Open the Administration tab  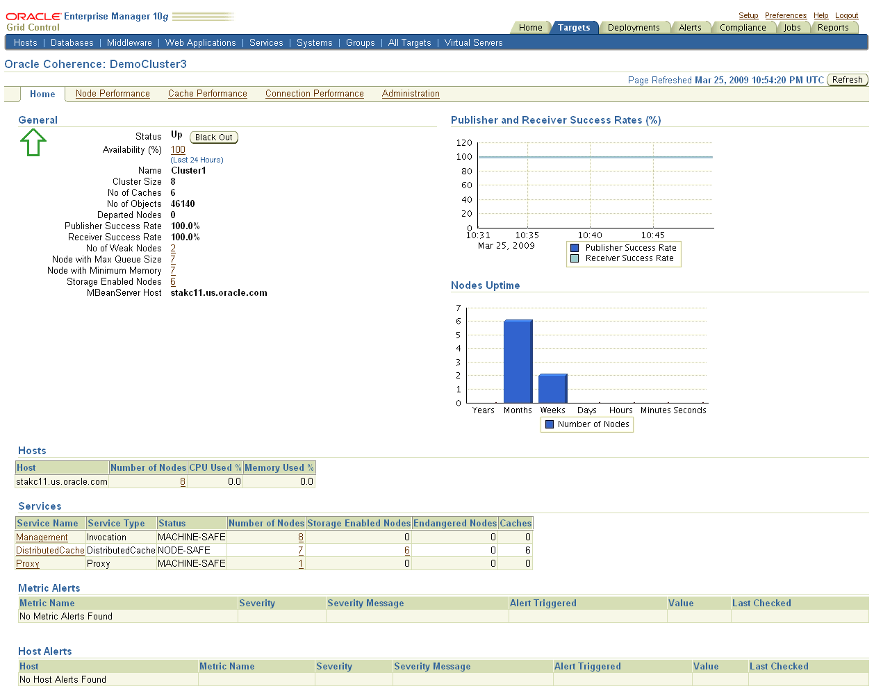click(x=411, y=93)
